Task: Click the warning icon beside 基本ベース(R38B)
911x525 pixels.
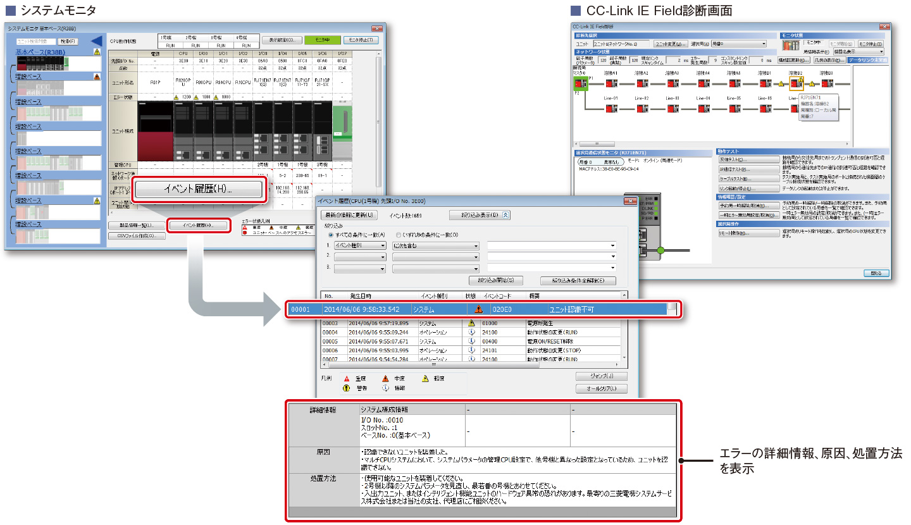Action: [97, 52]
